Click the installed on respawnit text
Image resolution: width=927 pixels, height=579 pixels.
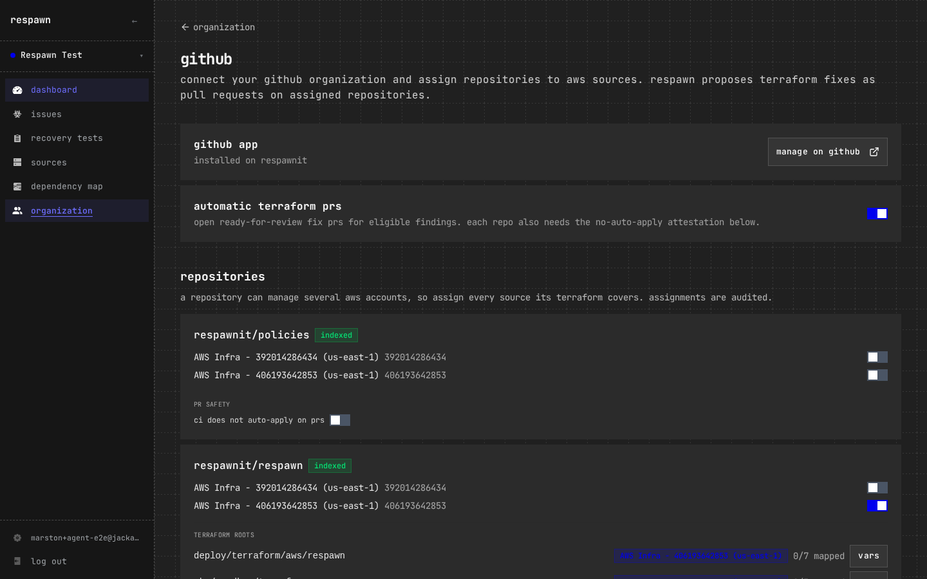coord(250,161)
